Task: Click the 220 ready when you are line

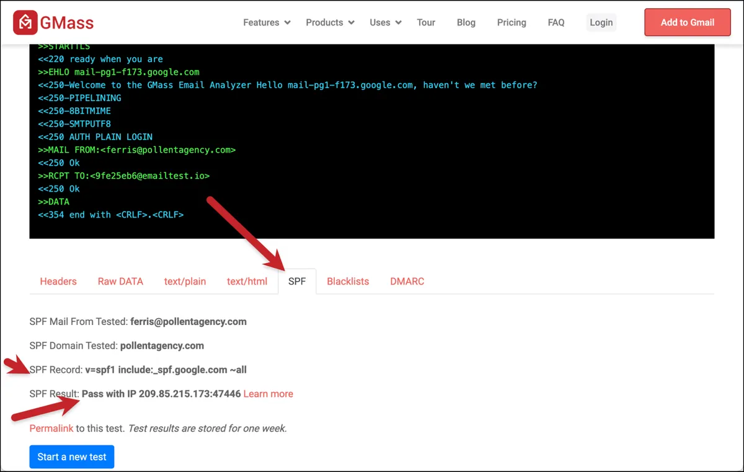Action: 100,59
